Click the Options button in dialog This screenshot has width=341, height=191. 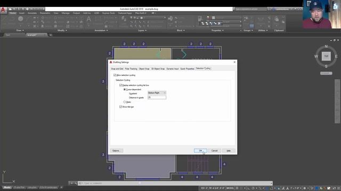pyautogui.click(x=117, y=151)
